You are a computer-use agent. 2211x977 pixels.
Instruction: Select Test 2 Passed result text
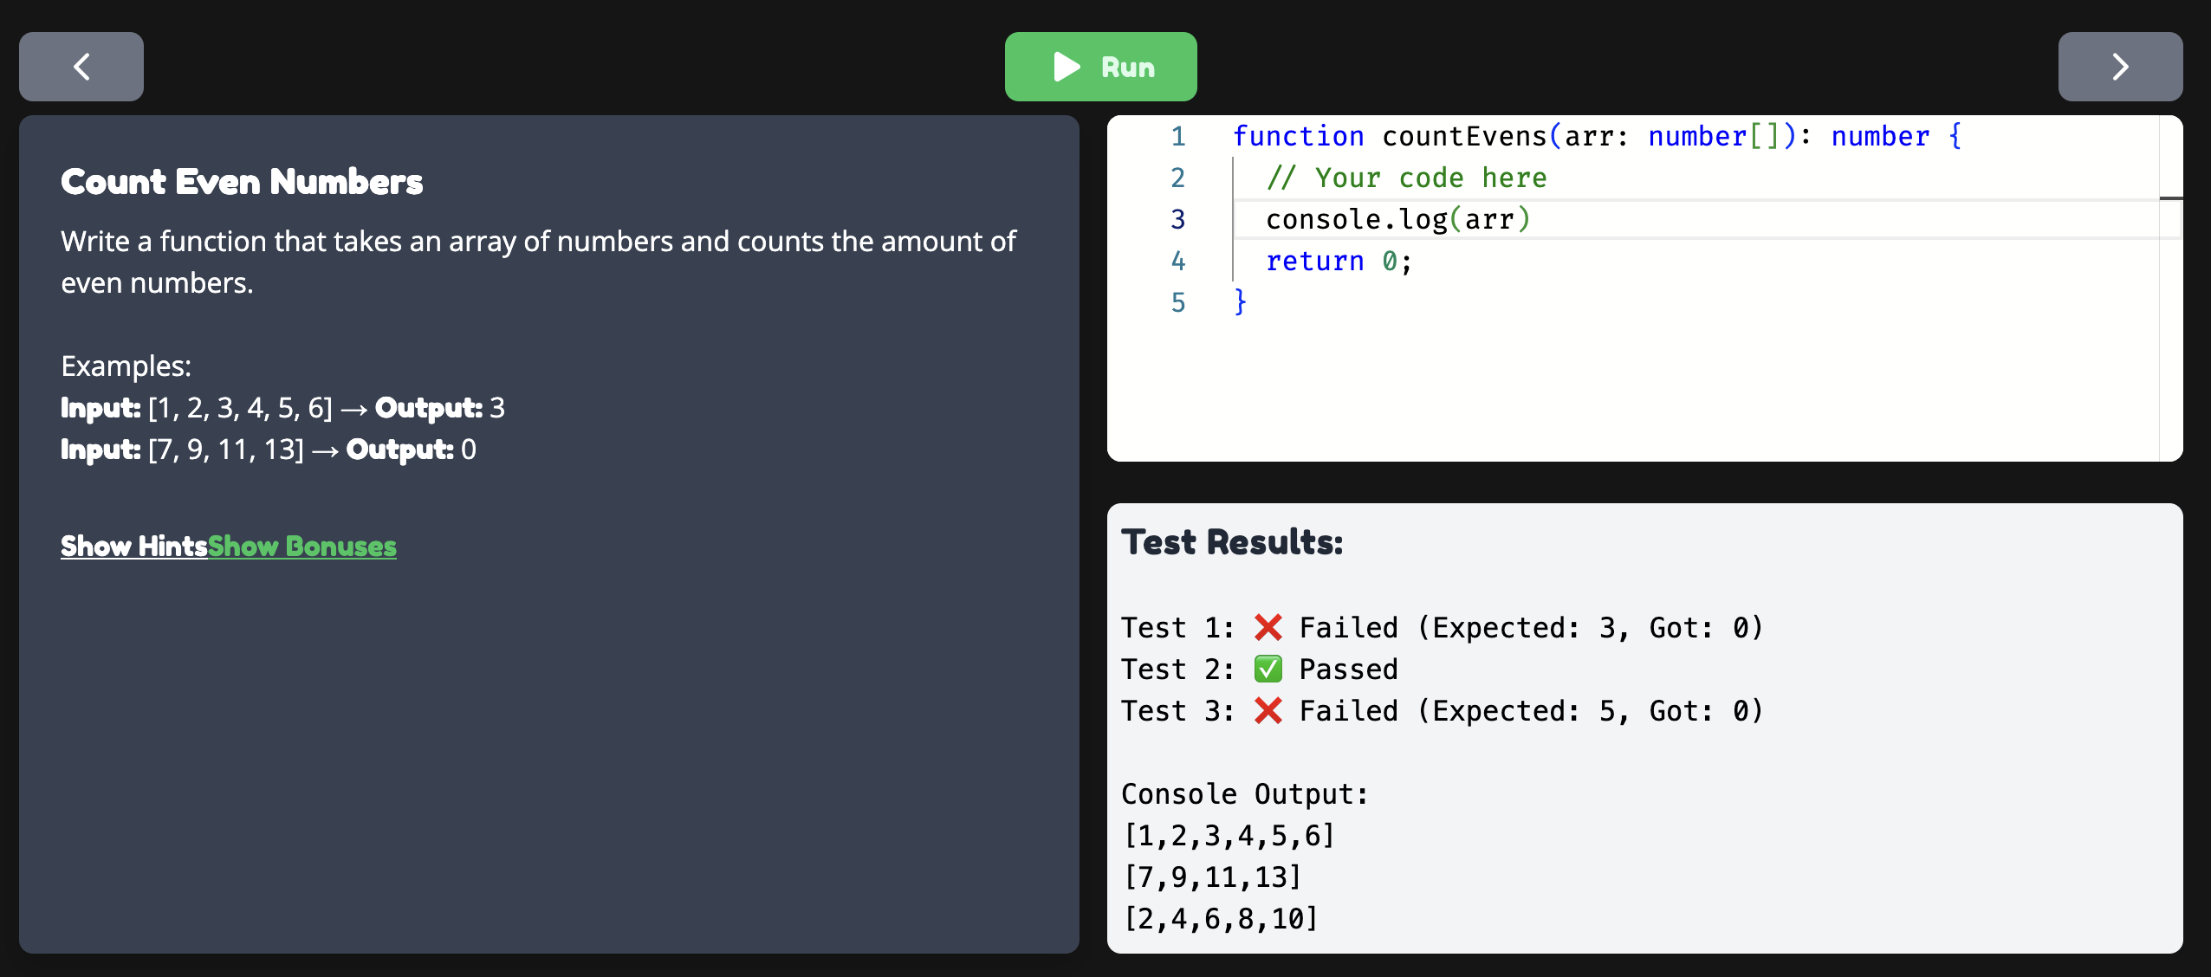[x=1260, y=669]
